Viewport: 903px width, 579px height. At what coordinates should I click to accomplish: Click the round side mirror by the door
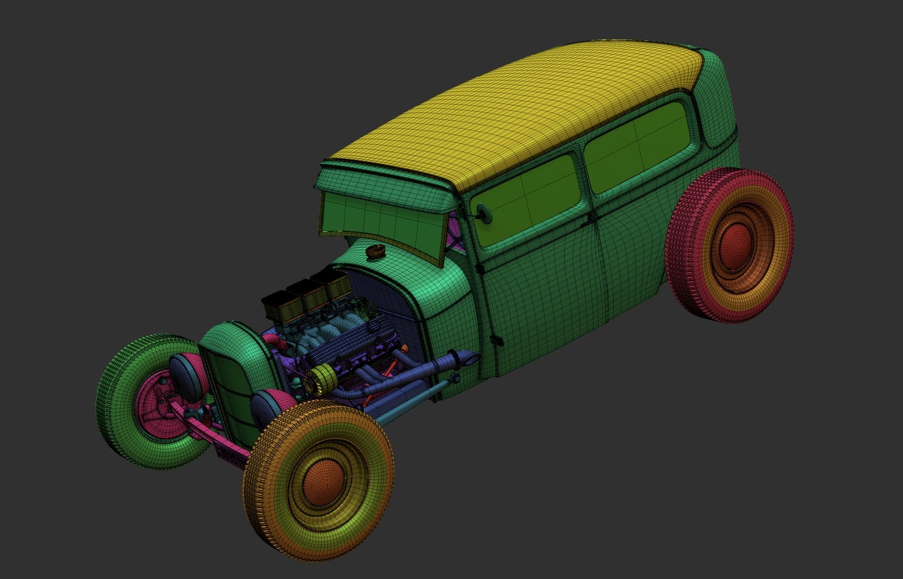pos(484,213)
